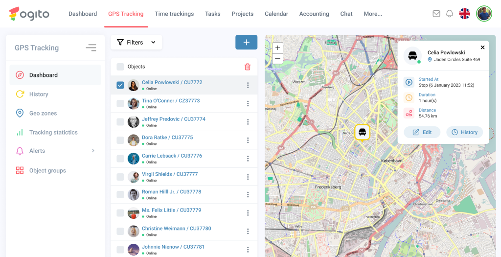Open the Filters dropdown

click(x=137, y=43)
